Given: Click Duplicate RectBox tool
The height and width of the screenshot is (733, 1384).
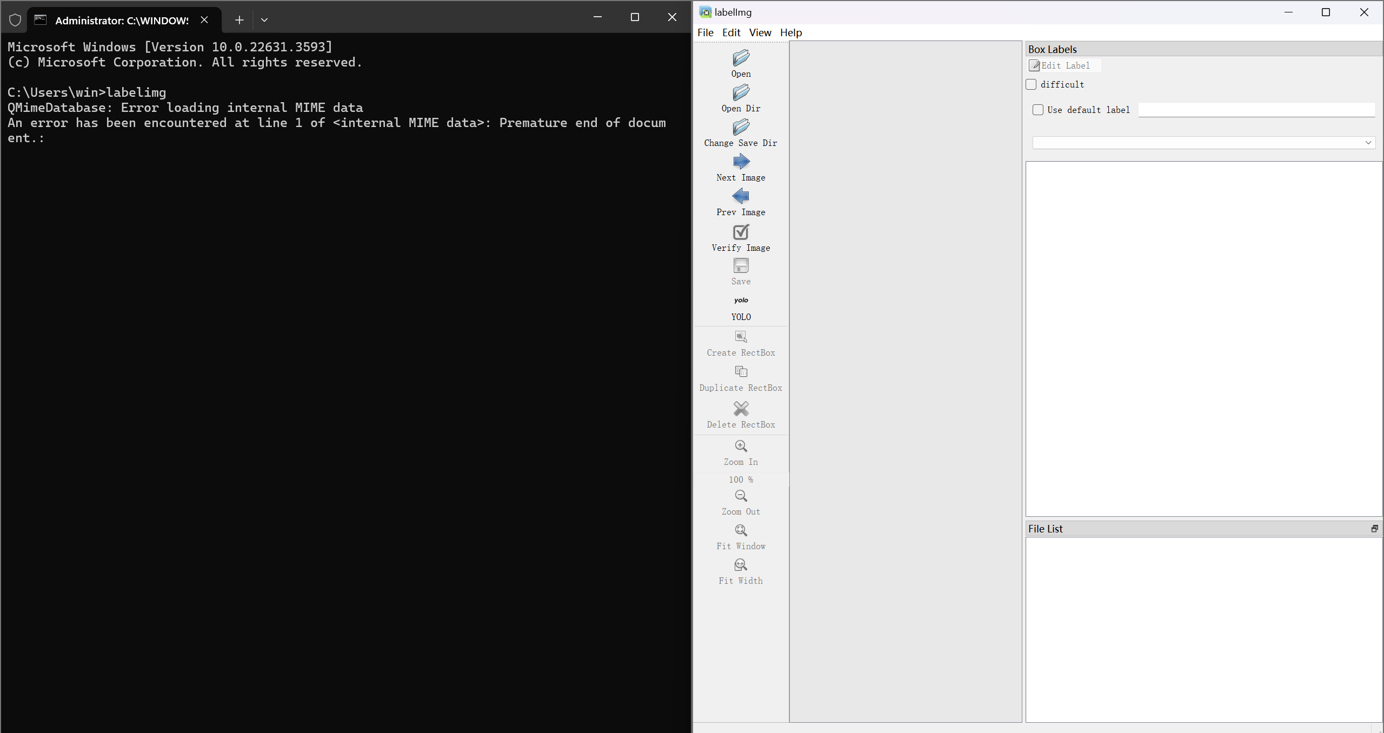Looking at the screenshot, I should (x=741, y=379).
